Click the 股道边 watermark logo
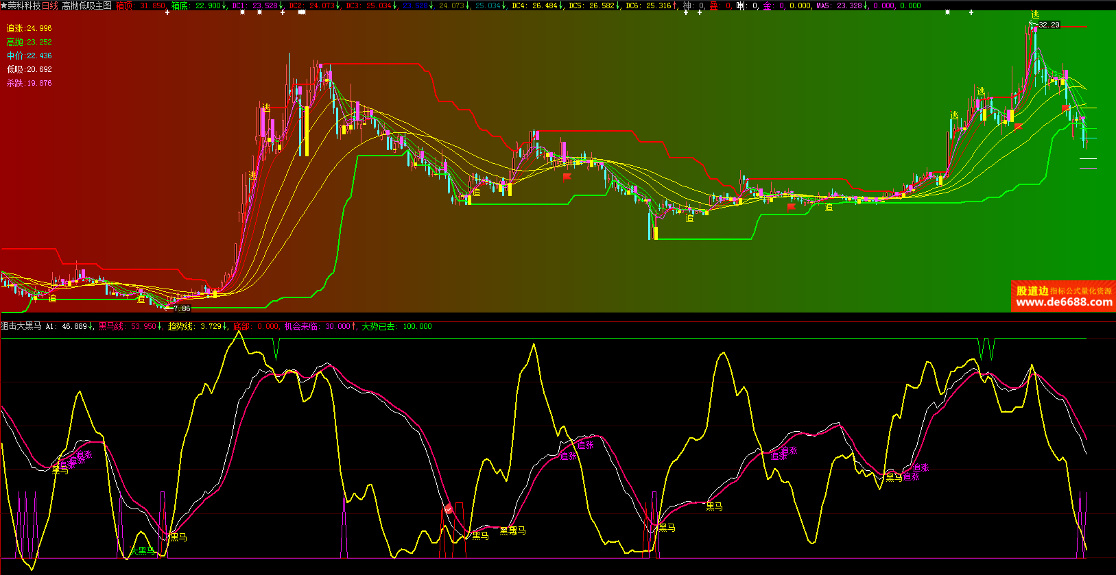1116x575 pixels. (x=1032, y=291)
